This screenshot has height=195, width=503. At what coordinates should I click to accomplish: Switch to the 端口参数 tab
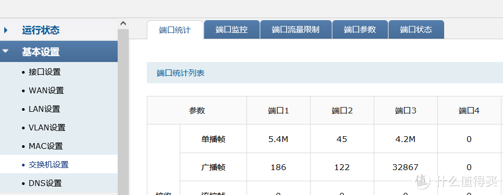pos(360,30)
